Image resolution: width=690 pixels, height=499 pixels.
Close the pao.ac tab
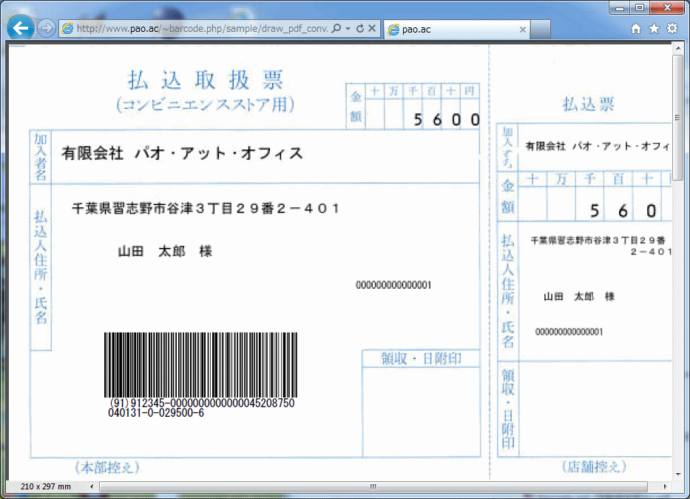point(523,30)
